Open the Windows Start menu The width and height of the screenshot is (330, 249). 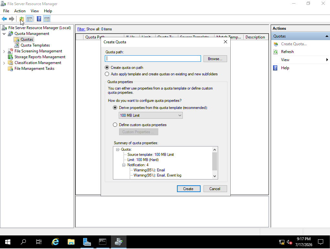click(7, 242)
